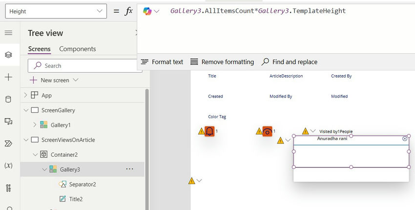Screen dimensions: 415x210
Task: Click the ArticleDescription label on canvas
Action: coord(286,76)
